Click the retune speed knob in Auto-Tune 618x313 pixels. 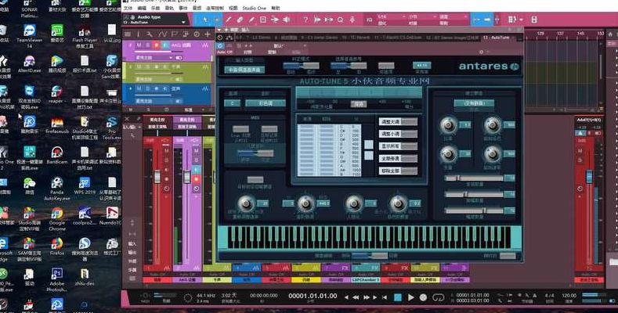[246, 203]
